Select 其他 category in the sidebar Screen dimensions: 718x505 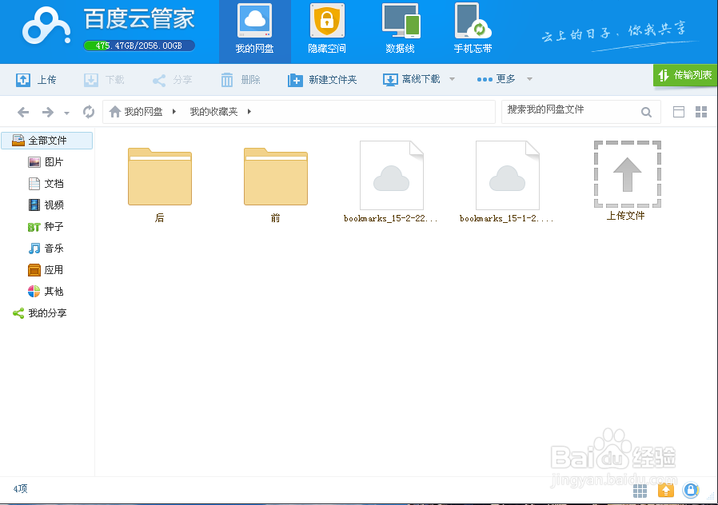pos(46,292)
